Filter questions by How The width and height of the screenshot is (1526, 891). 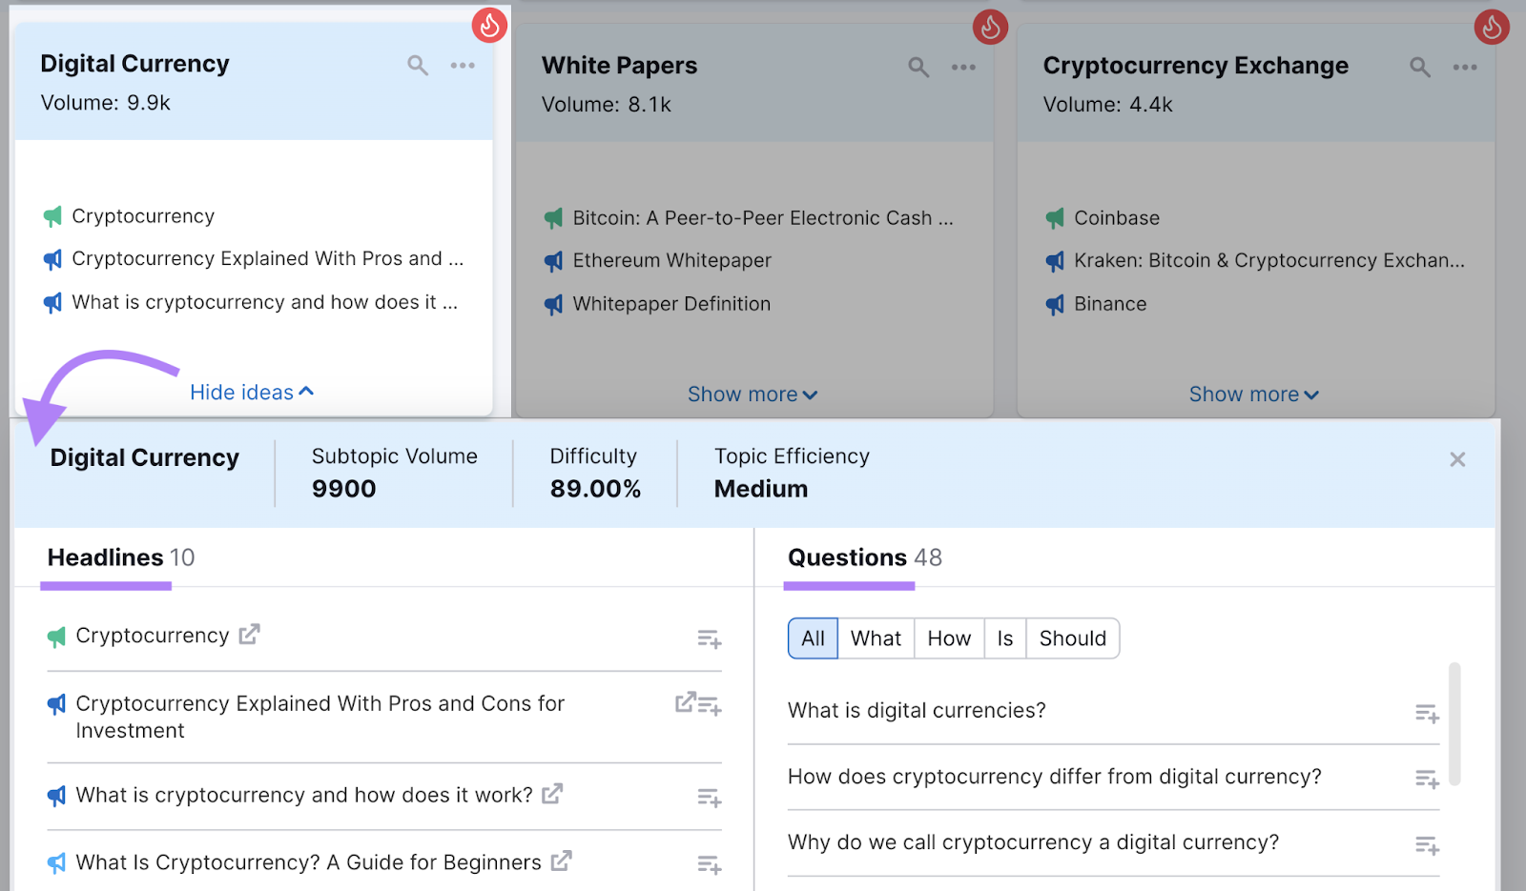pos(949,638)
